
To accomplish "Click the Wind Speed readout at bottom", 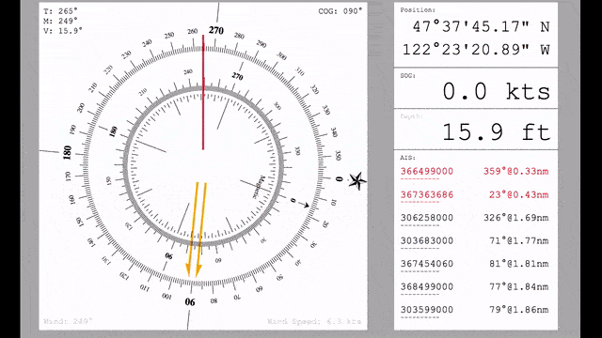I will tap(314, 321).
